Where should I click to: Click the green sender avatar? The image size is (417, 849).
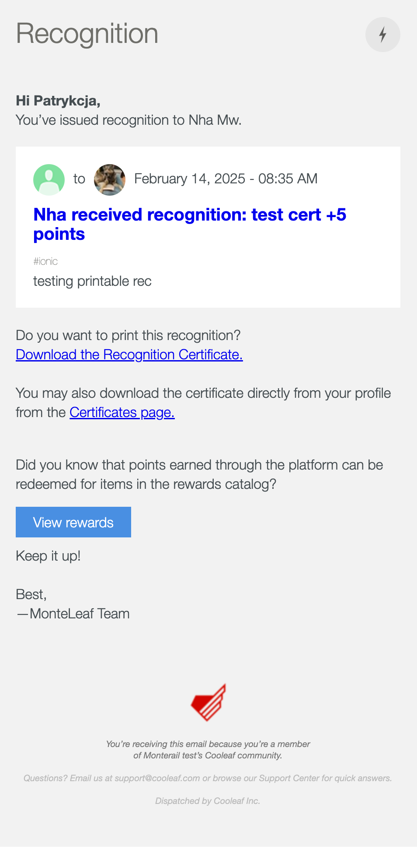(49, 179)
